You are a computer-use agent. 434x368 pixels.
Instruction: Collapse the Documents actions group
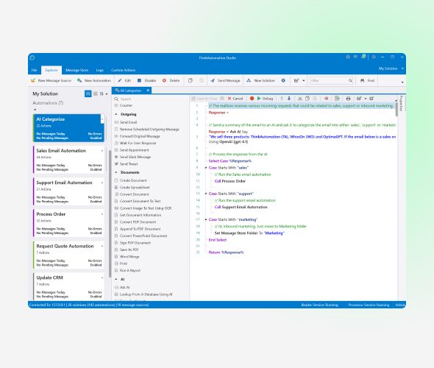pyautogui.click(x=116, y=172)
